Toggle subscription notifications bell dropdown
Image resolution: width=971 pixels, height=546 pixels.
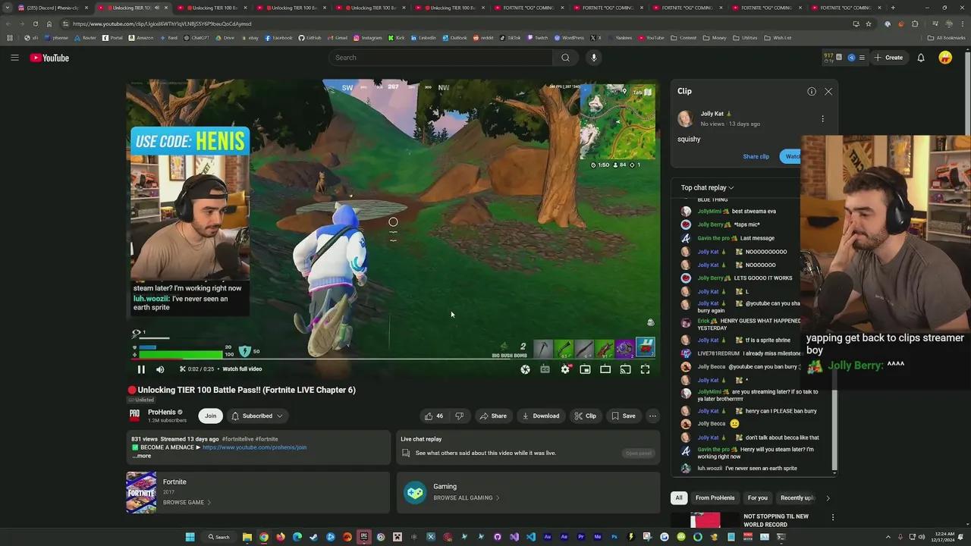coord(258,416)
